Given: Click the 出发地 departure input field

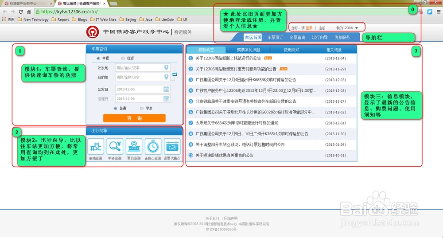Looking at the screenshot, I should (x=143, y=68).
